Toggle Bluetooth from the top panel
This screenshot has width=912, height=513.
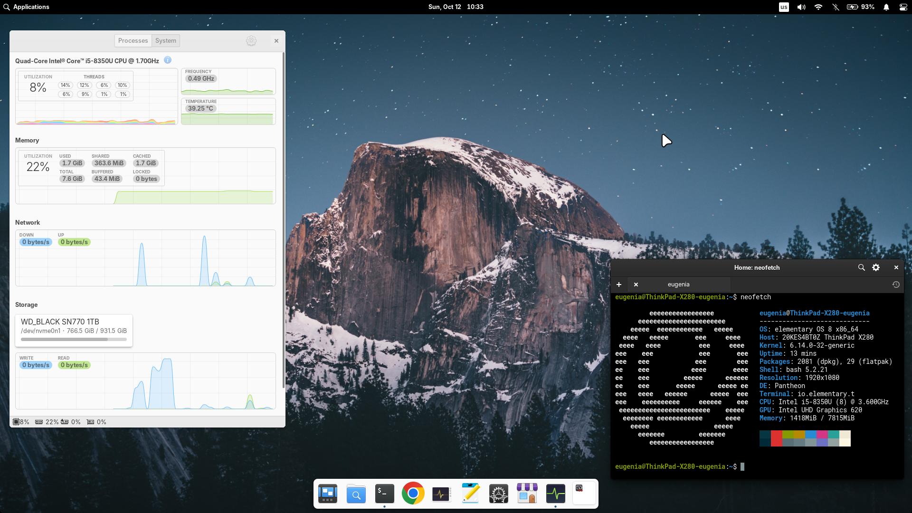pos(836,7)
